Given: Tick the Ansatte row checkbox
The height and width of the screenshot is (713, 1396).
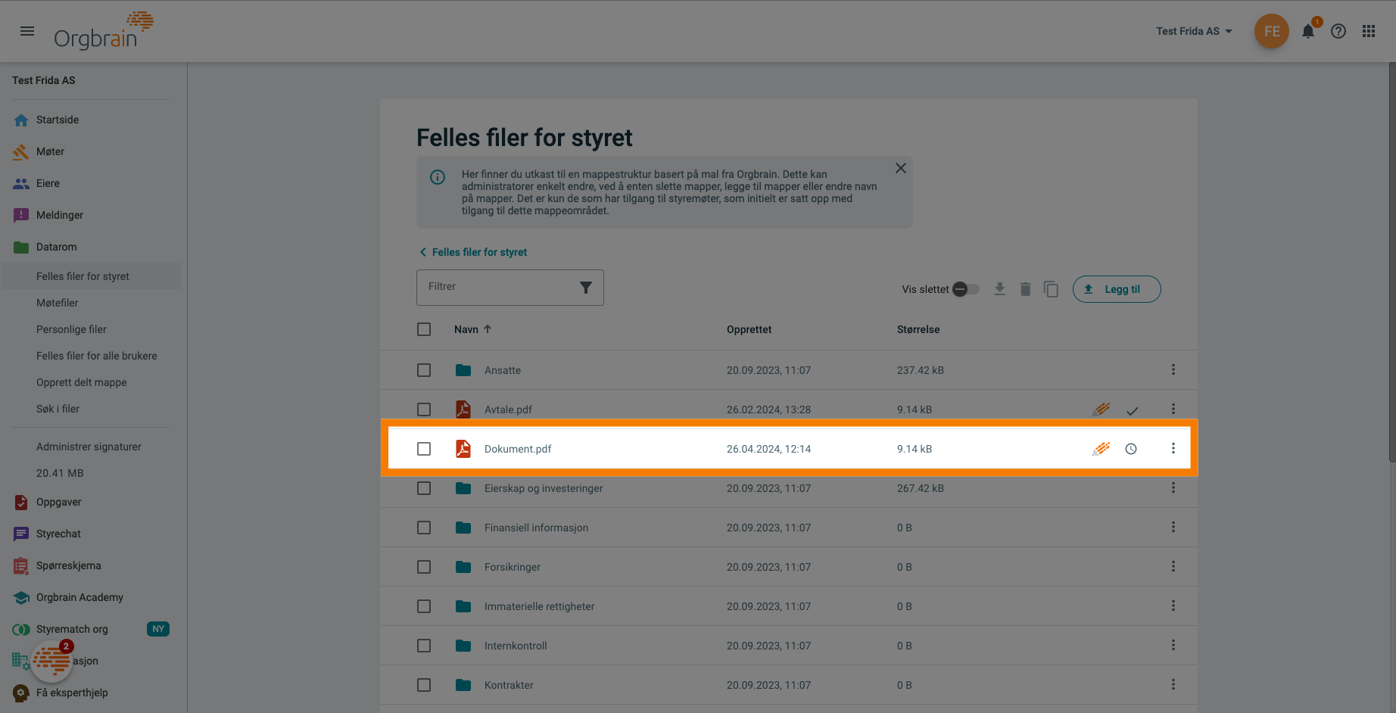Looking at the screenshot, I should [x=424, y=370].
